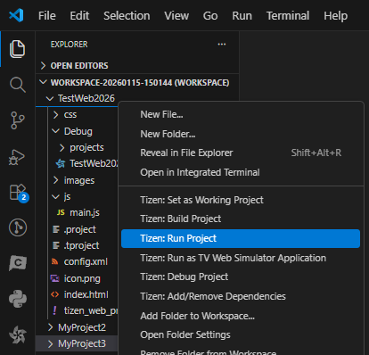The height and width of the screenshot is (355, 369).
Task: Open the Go menu
Action: pos(210,16)
